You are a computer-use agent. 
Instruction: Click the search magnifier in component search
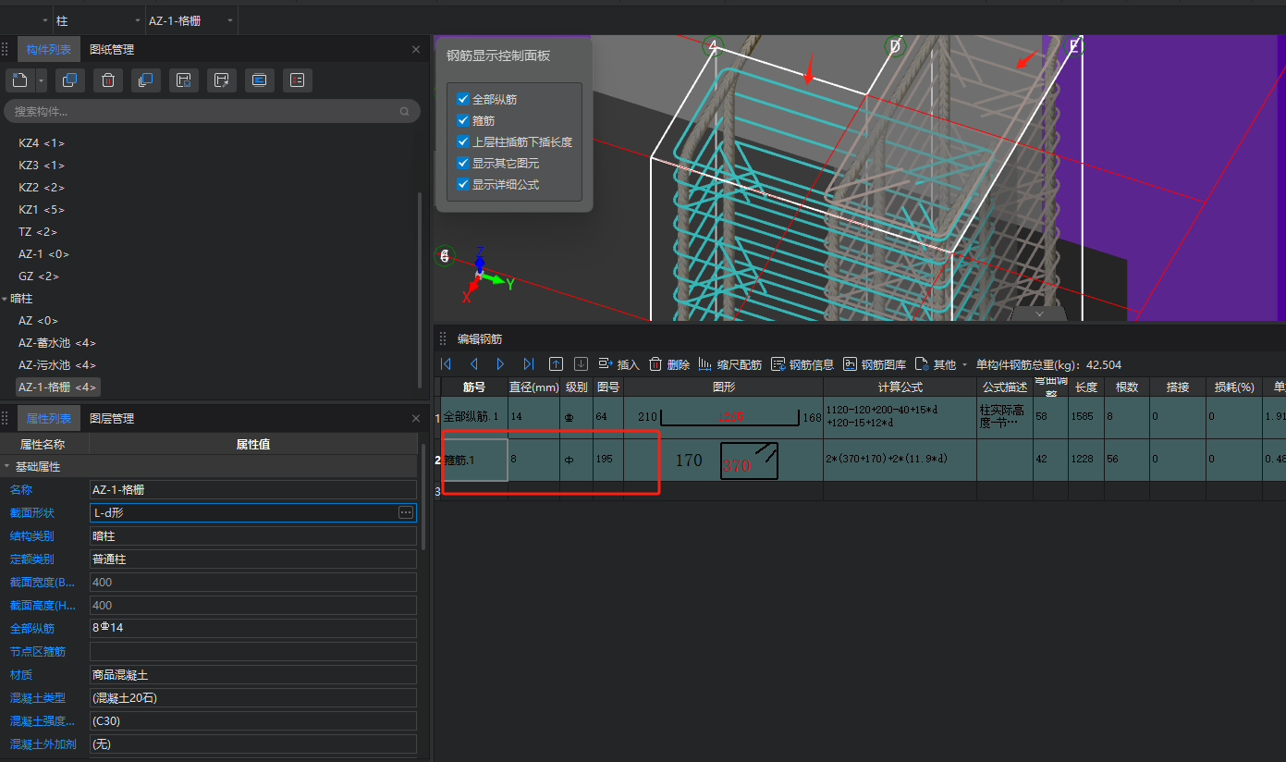pyautogui.click(x=404, y=112)
